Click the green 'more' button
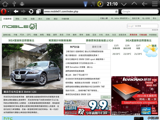The height and width of the screenshot is (120, 160). pyautogui.click(x=105, y=97)
